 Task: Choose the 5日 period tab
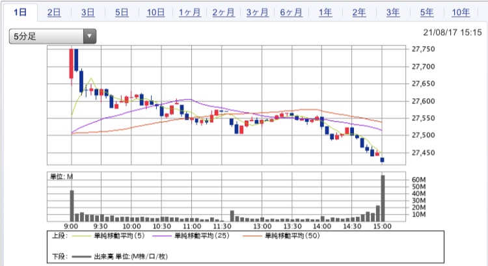[x=122, y=12]
